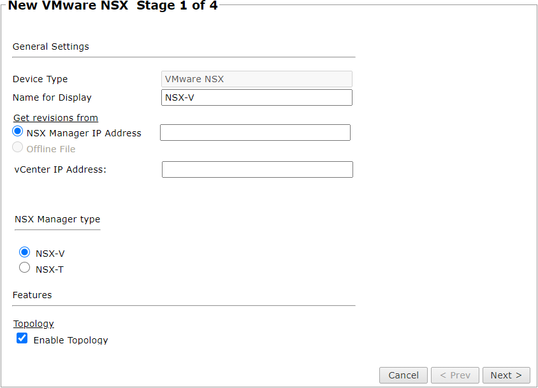The width and height of the screenshot is (538, 388).
Task: Click the underlined 'Get revisions from' text
Action: pyautogui.click(x=55, y=118)
